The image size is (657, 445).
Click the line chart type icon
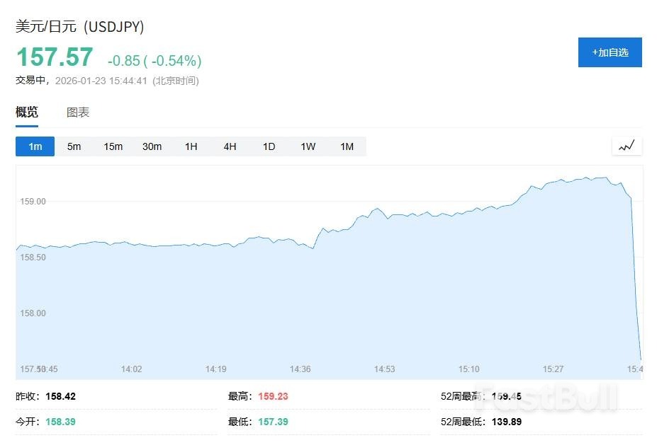[x=627, y=146]
